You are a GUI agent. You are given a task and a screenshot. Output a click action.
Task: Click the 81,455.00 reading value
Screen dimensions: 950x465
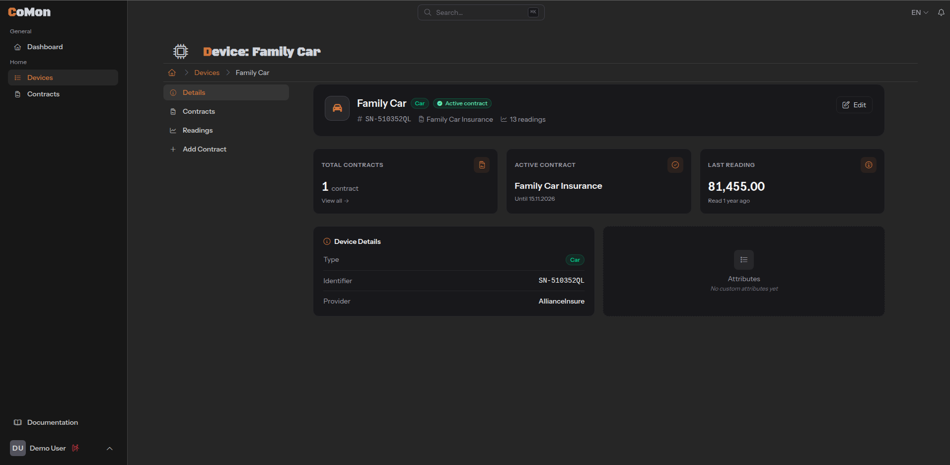click(736, 186)
